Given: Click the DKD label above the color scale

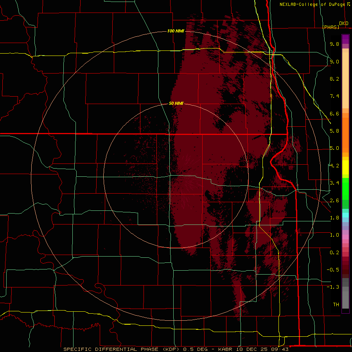Looking at the screenshot, I should (x=344, y=23).
